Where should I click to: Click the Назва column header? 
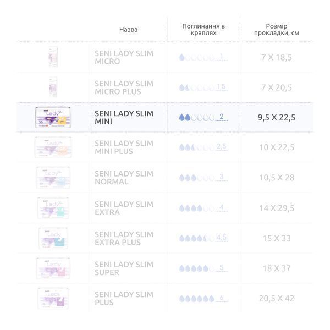pyautogui.click(x=128, y=30)
